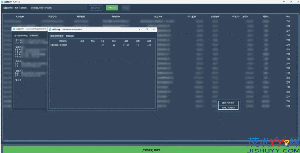Select 删除 / 恢复此行 in context menu

point(228,108)
